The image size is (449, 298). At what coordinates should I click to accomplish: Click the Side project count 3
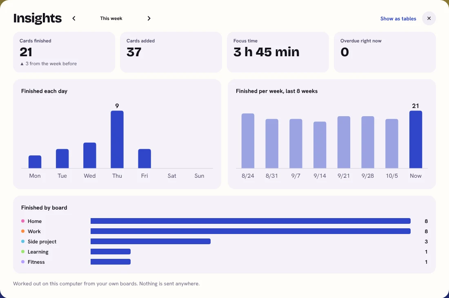(x=426, y=242)
